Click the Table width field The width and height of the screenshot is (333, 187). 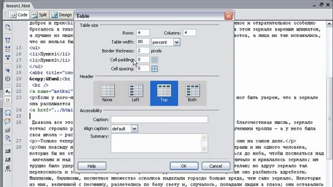pos(143,42)
